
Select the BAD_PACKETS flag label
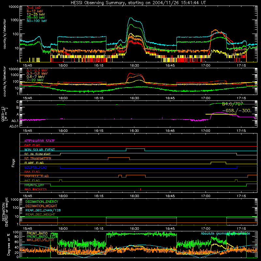36,189
